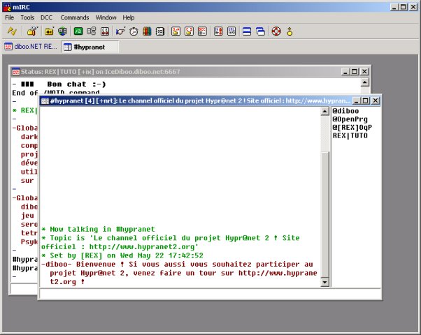Click the lightning bolt Connect icon
This screenshot has width=421, height=335.
tap(12, 31)
